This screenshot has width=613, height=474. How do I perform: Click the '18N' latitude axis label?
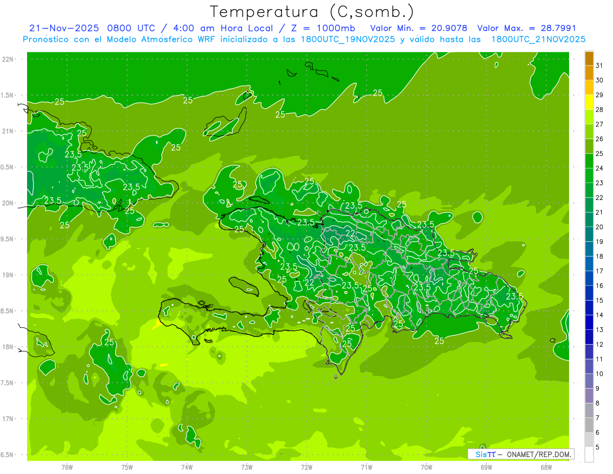pos(8,347)
